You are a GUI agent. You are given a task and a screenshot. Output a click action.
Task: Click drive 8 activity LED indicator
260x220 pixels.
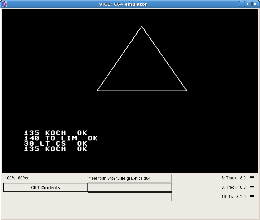252,178
